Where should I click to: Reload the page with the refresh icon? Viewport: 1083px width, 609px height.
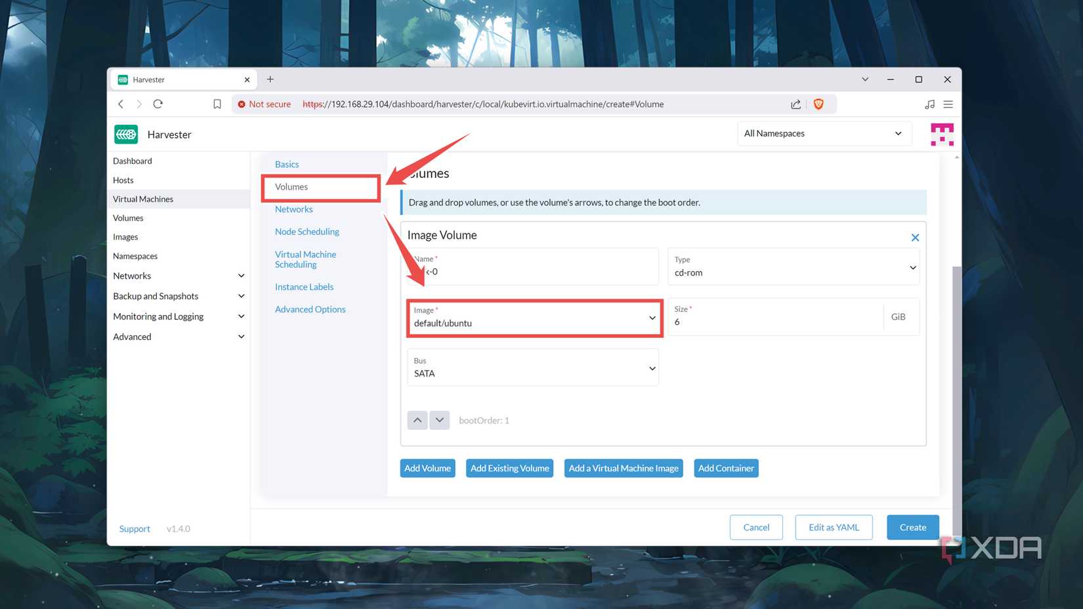pyautogui.click(x=158, y=104)
